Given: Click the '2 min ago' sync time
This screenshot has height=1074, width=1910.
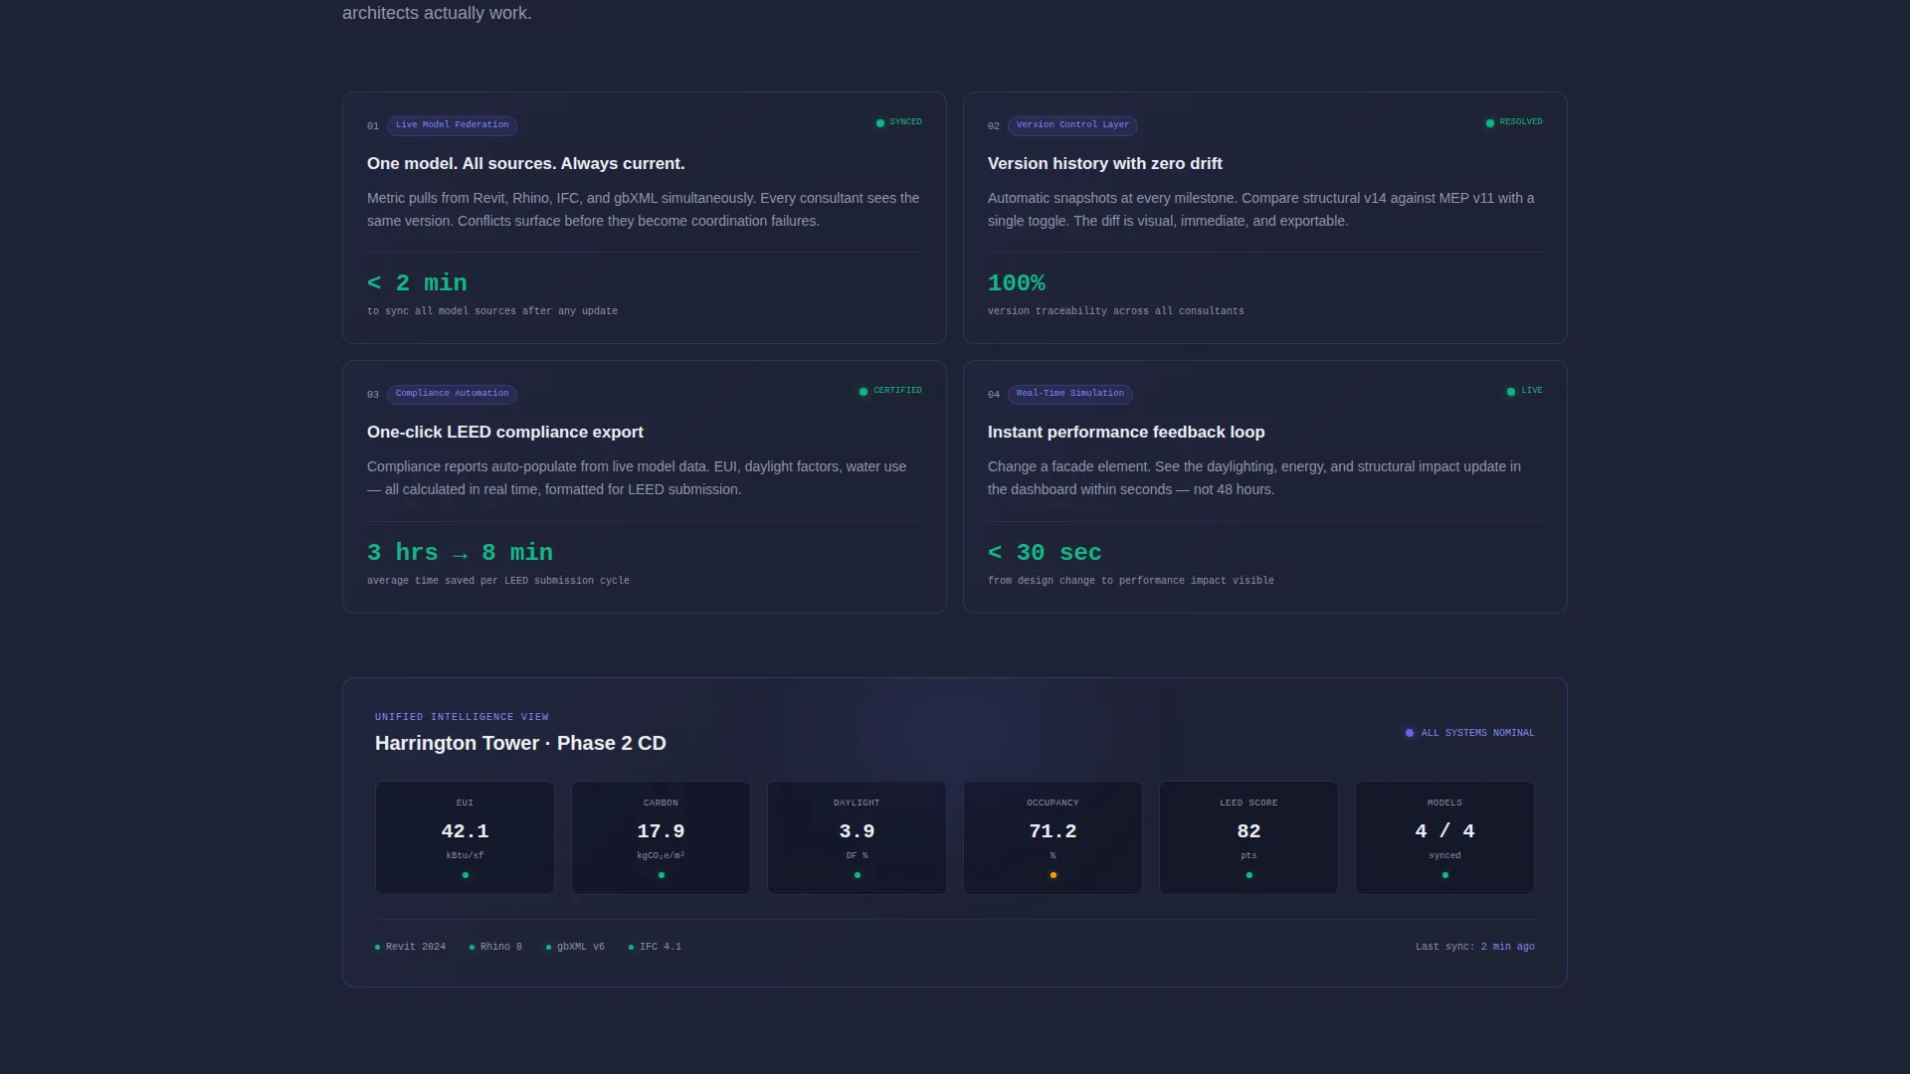Looking at the screenshot, I should 1507,947.
